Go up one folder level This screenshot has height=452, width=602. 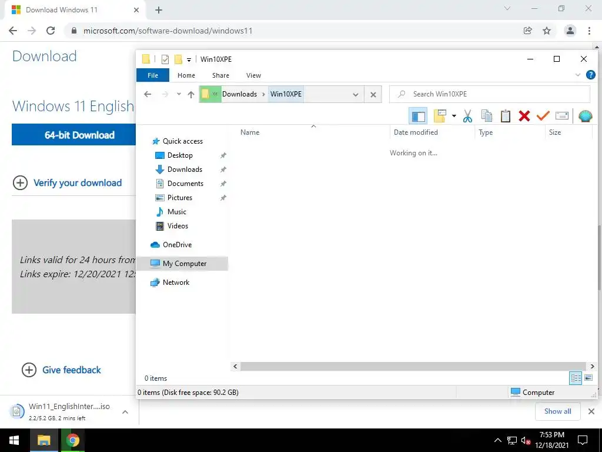tap(191, 94)
